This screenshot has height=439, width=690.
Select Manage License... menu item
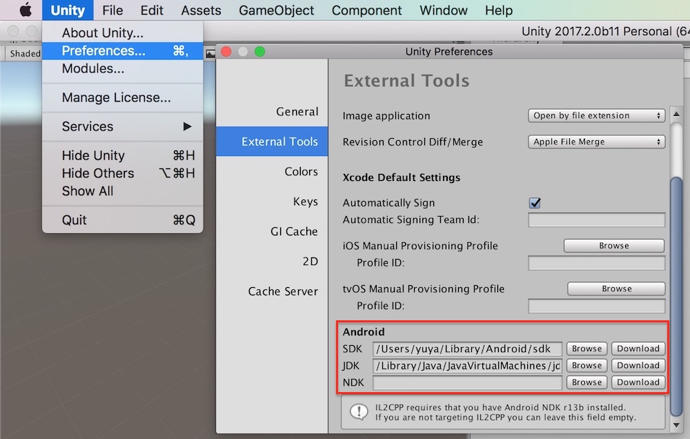pos(123,97)
